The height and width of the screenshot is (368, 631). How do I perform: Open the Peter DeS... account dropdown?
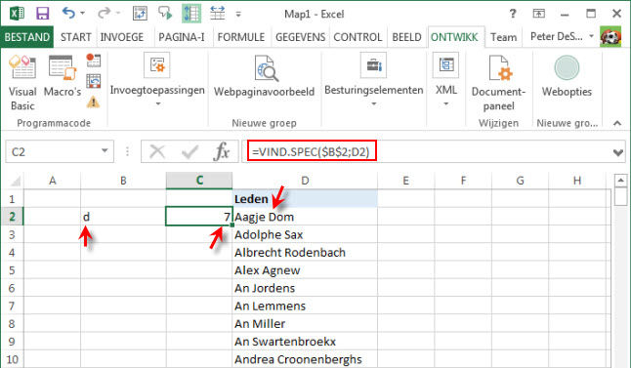click(x=562, y=36)
